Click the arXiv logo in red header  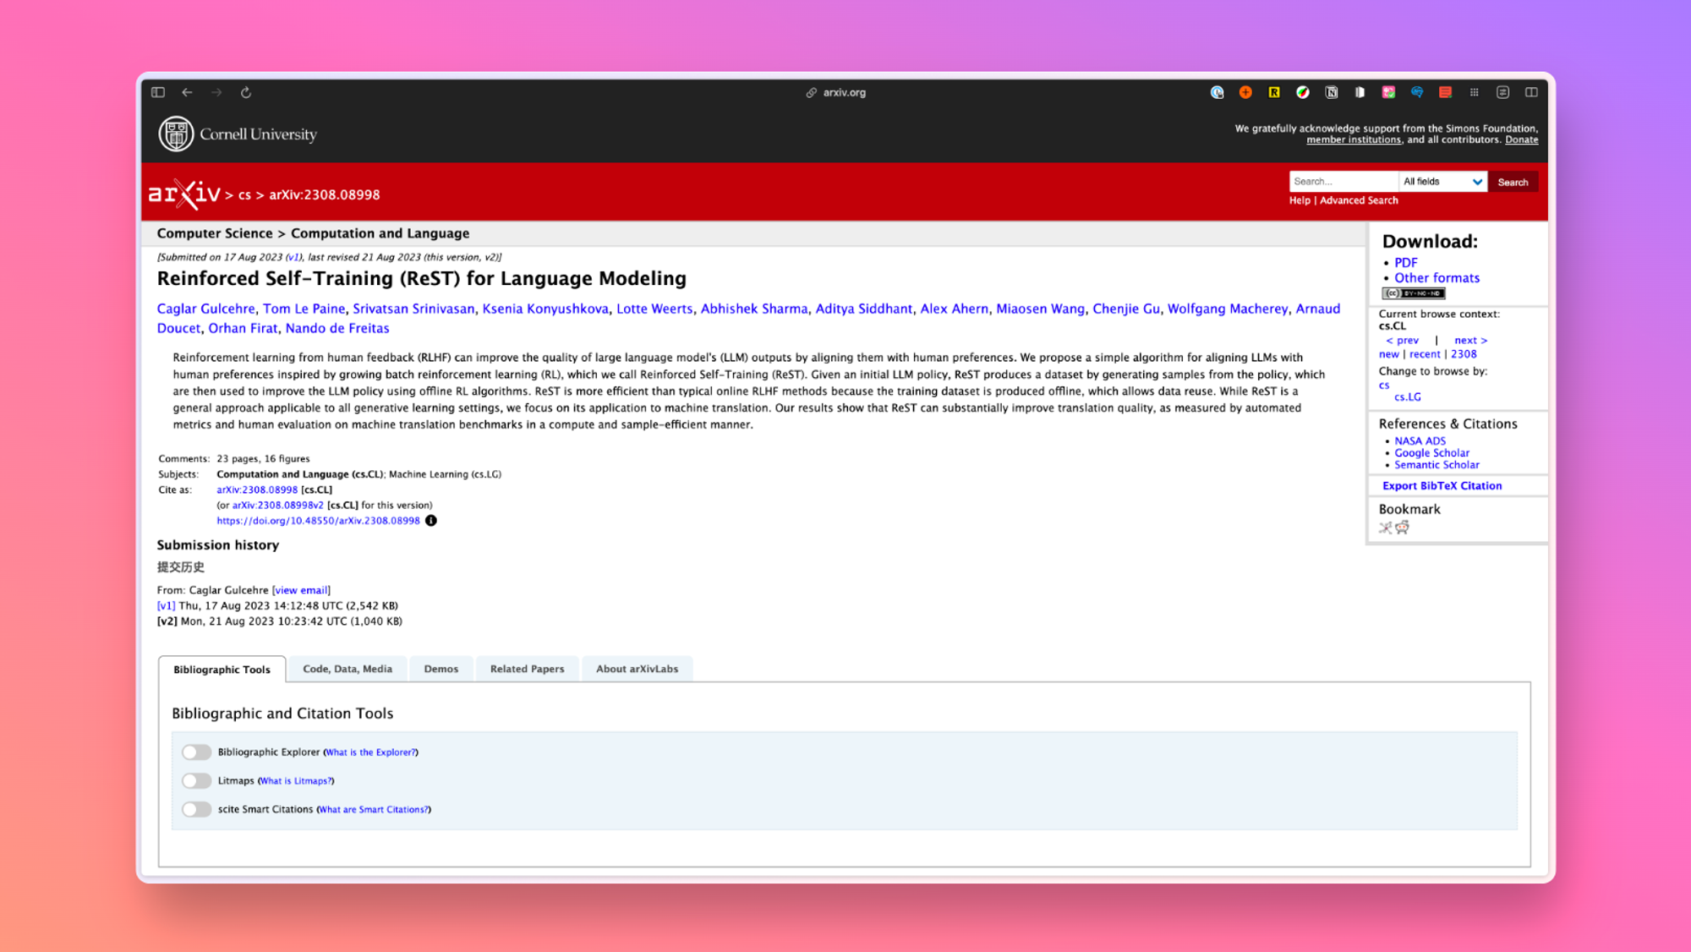click(184, 194)
